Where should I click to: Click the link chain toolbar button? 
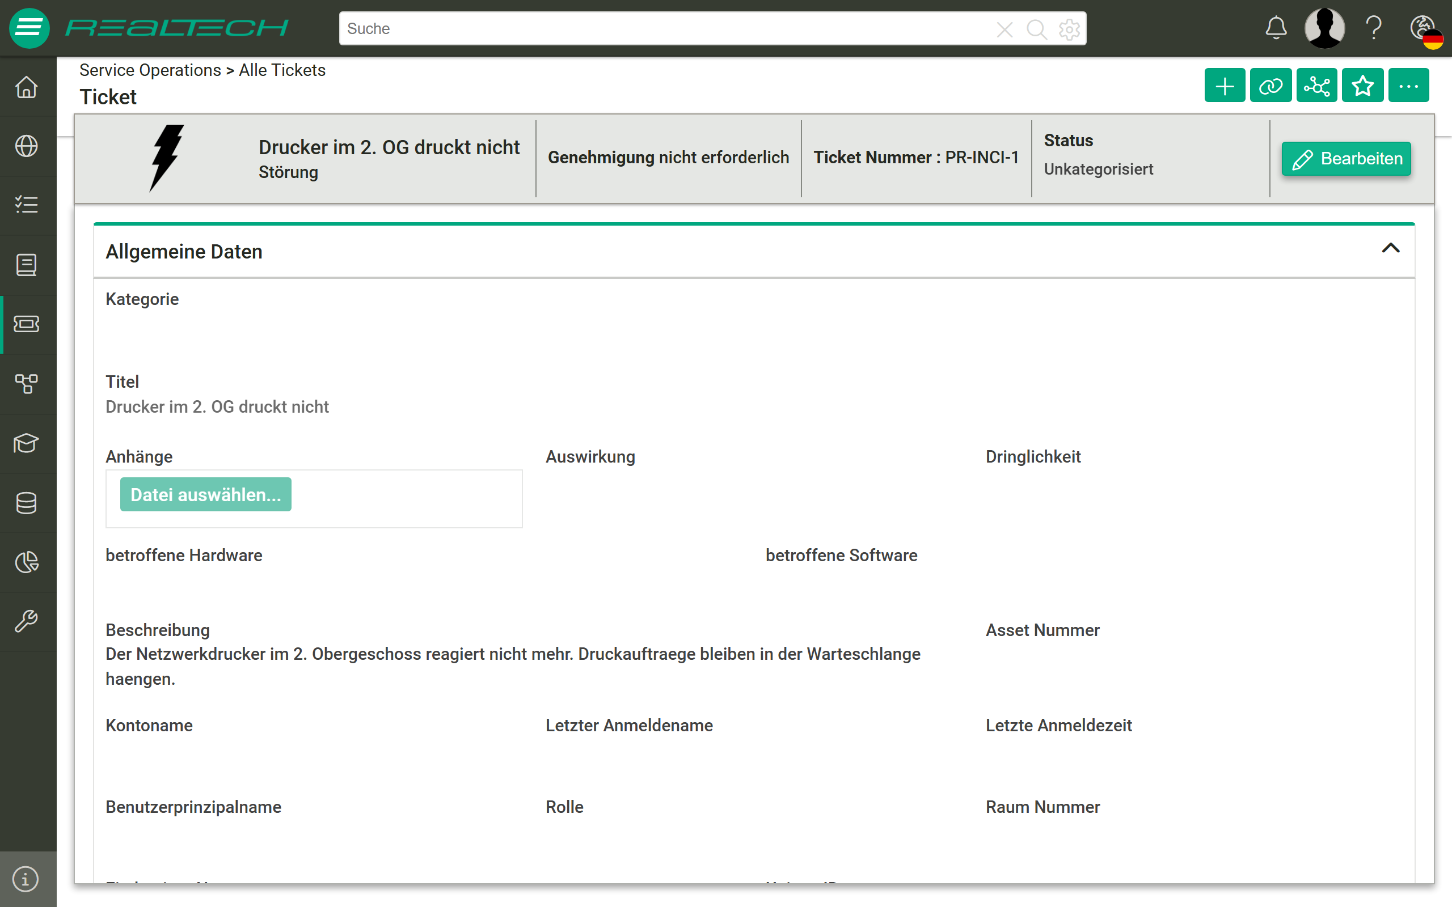[x=1270, y=86]
